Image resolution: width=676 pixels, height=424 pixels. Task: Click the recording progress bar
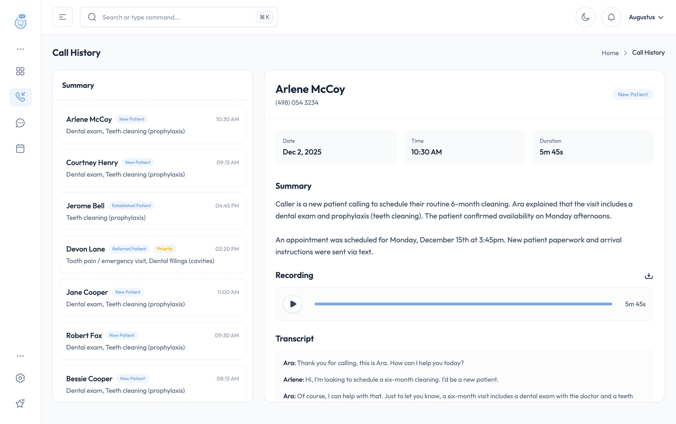463,304
